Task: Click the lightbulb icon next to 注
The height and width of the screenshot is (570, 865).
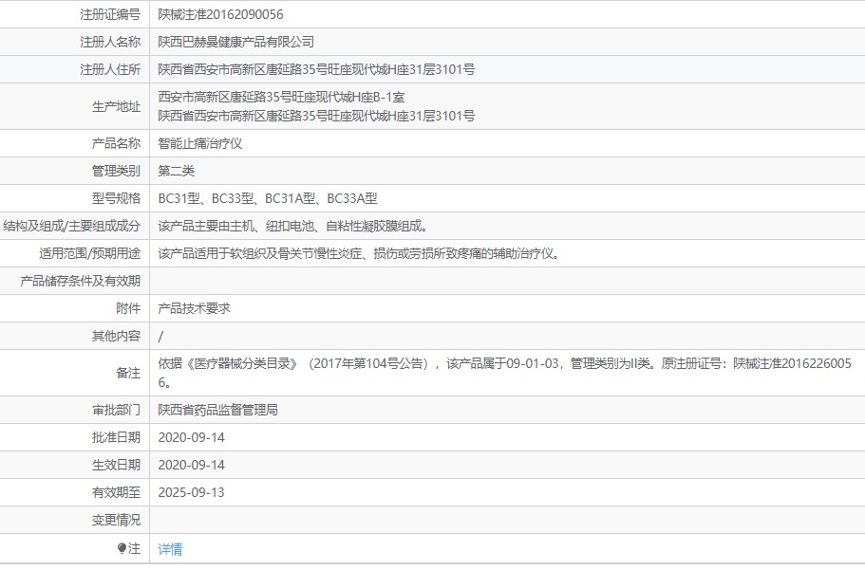Action: click(122, 548)
